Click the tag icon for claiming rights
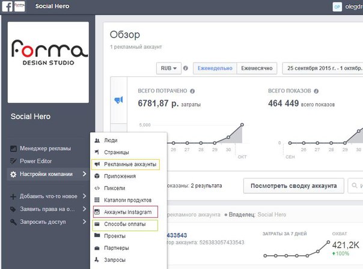Viewport: 363px width, 269px height. click(x=13, y=210)
